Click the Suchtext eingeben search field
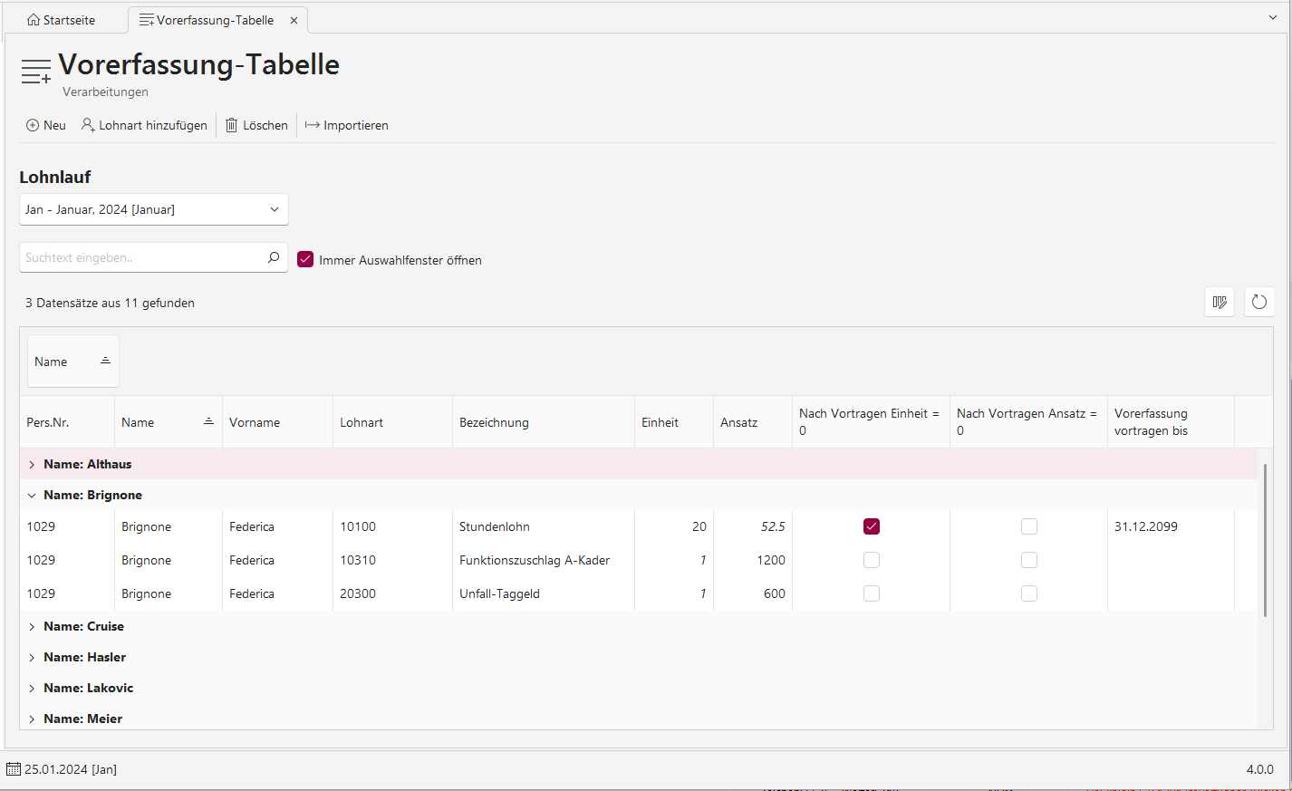The image size is (1292, 791). tap(141, 257)
